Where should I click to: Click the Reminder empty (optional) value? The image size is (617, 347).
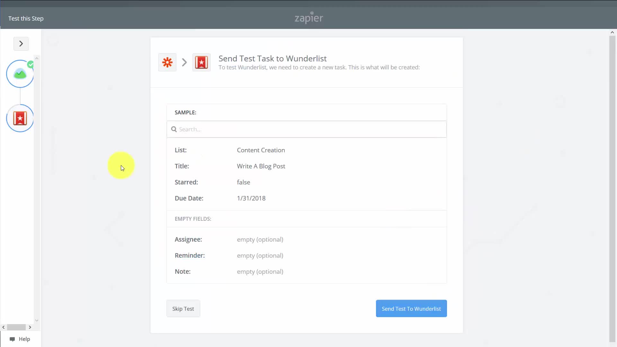[x=260, y=255]
